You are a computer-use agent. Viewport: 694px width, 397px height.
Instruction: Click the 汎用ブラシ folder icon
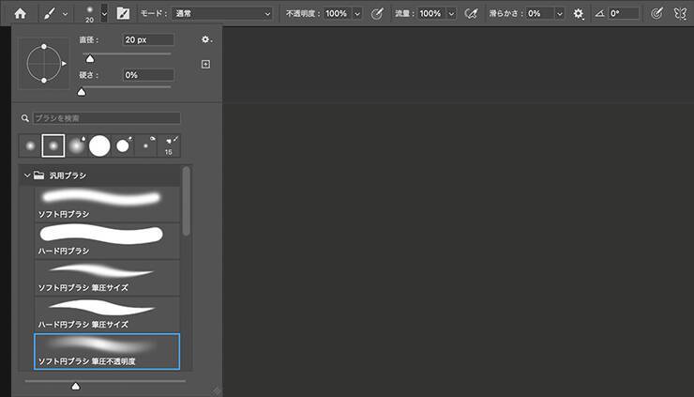click(x=39, y=176)
